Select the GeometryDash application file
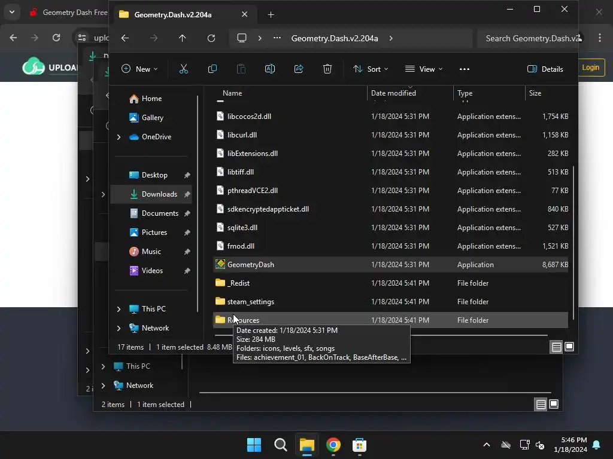This screenshot has height=459, width=613. coord(390,265)
